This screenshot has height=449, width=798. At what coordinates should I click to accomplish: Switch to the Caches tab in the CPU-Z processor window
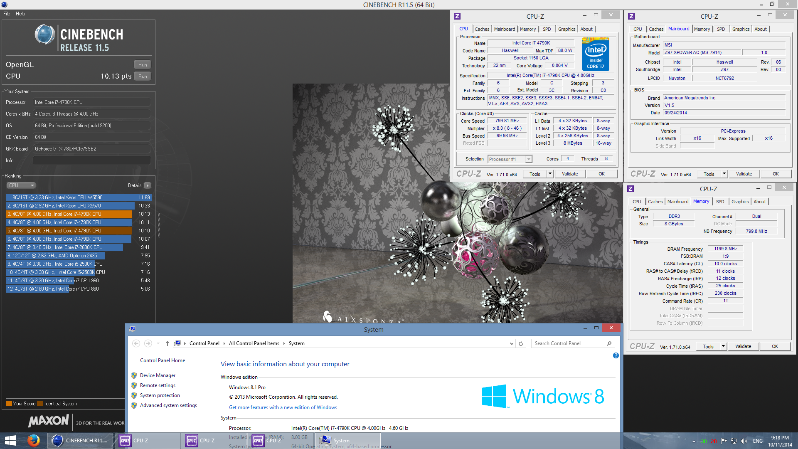(482, 29)
